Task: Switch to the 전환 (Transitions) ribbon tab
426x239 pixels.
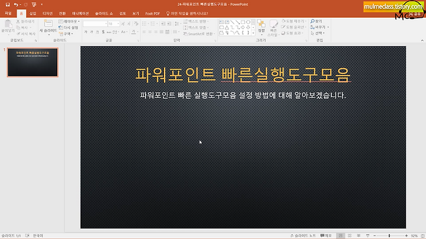Action: point(62,13)
